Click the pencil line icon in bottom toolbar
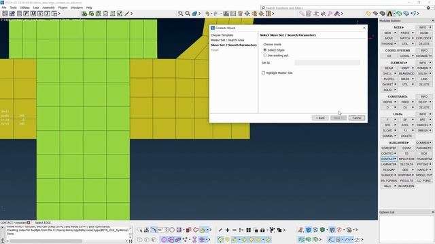Screen dimensions: 435x244 (x=220, y=230)
